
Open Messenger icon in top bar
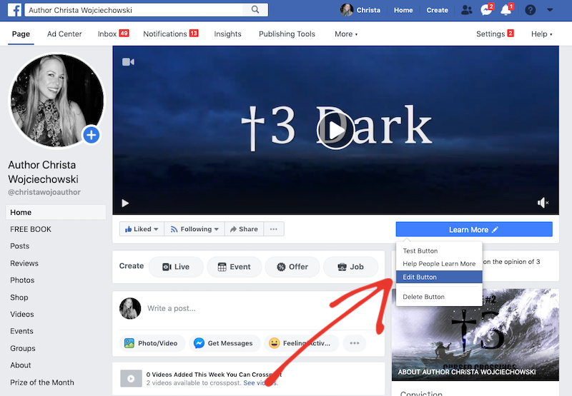486,11
